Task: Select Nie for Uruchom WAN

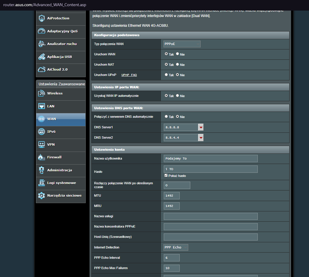Action: tap(178, 54)
